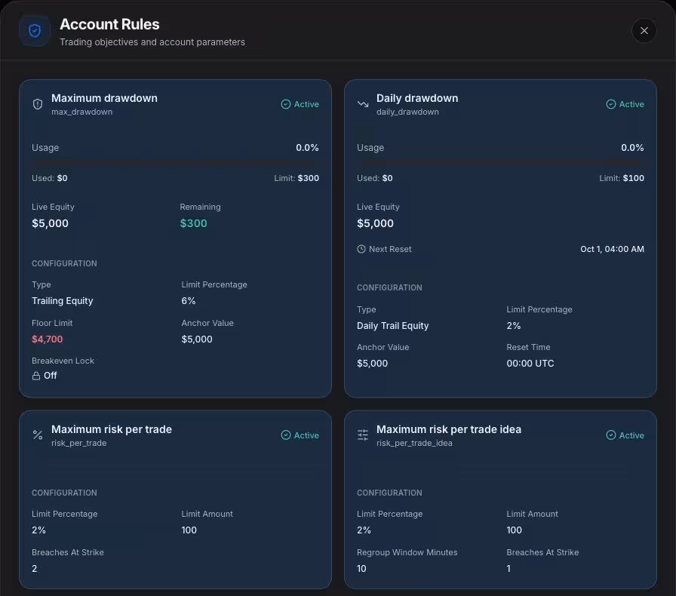Viewport: 676px width, 596px height.
Task: Click the 'Trading objectives and account parameters' subtitle
Action: 152,42
